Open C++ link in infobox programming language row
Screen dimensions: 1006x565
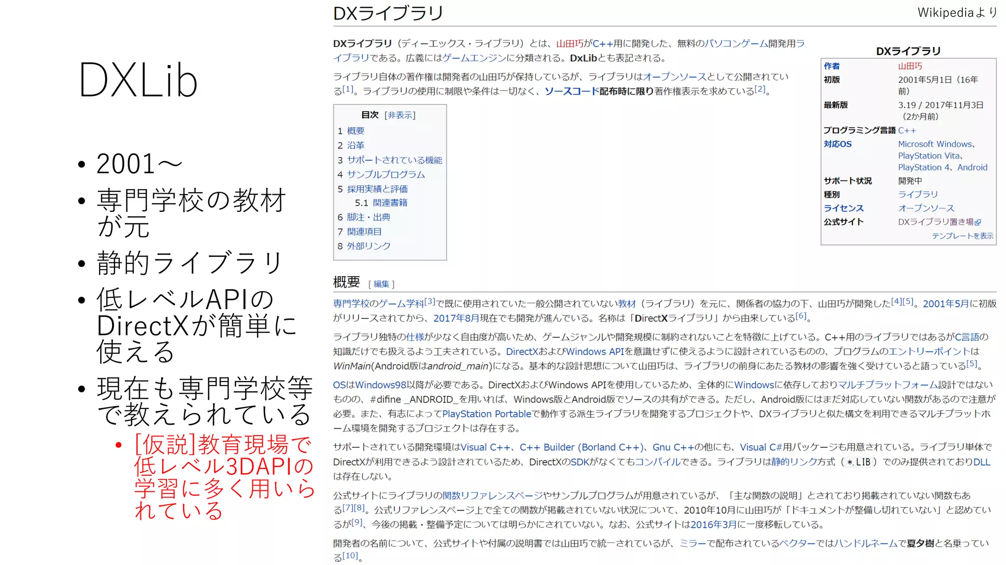tap(907, 130)
